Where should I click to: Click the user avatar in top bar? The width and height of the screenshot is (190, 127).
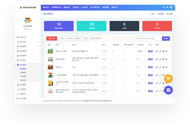pos(171,7)
